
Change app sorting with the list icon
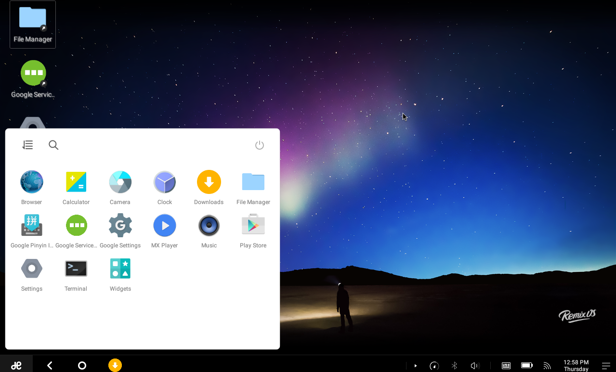point(27,144)
